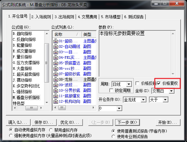This screenshot has width=187, height=142.
Task: Click the formula icon beside 02-自动画线
Action: pyautogui.click(x=55, y=46)
